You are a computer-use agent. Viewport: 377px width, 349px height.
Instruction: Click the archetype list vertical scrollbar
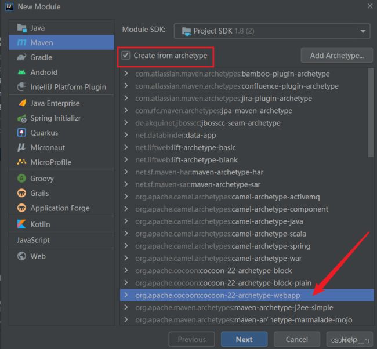point(371,112)
